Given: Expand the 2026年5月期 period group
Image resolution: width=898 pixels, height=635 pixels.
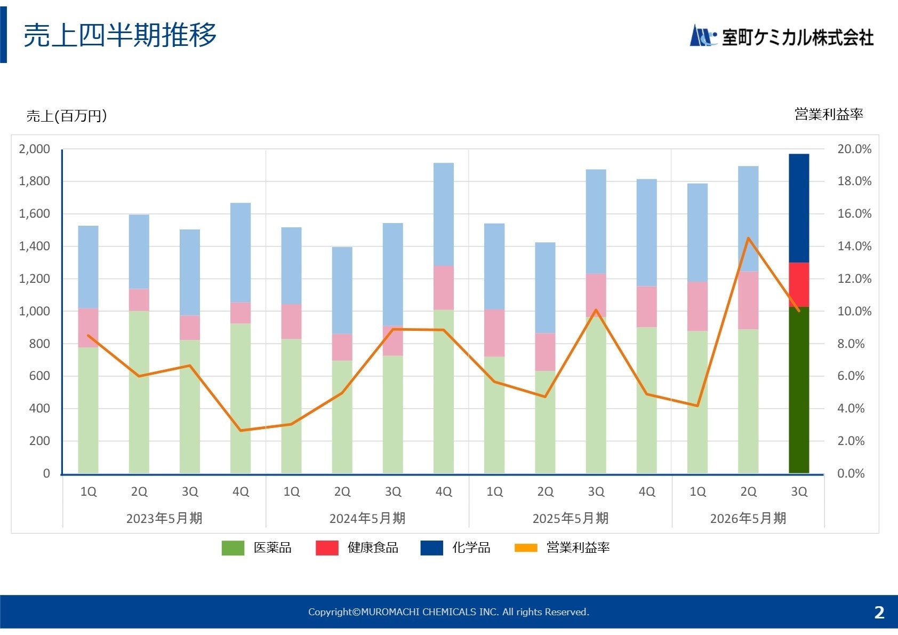Looking at the screenshot, I should point(749,518).
